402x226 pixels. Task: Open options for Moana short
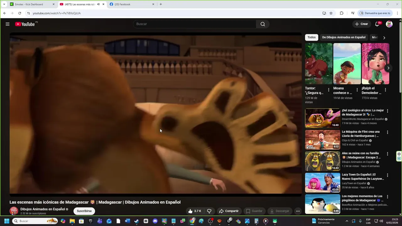[x=357, y=90]
